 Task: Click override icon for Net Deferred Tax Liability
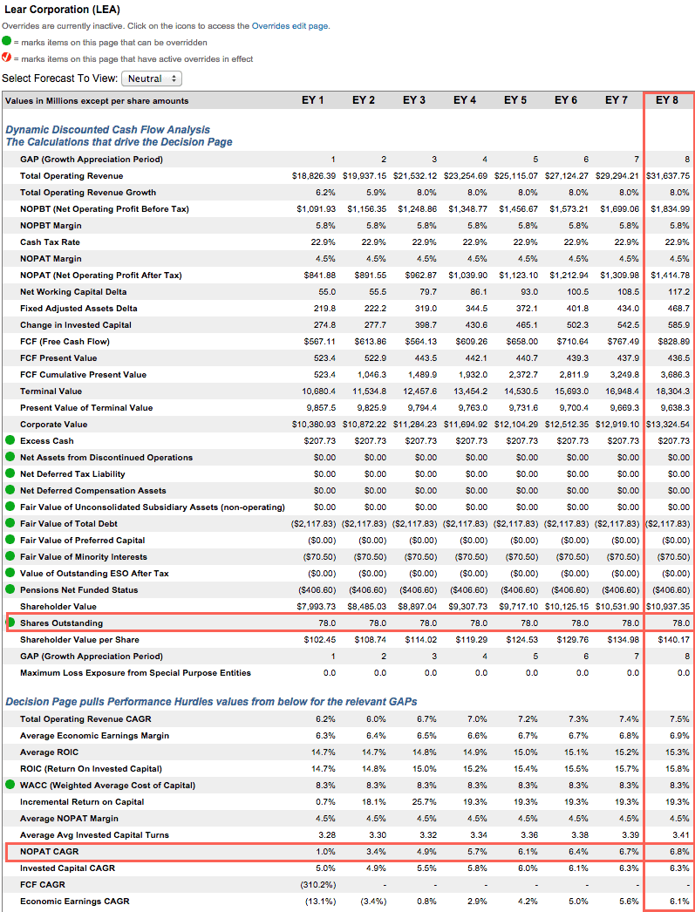point(10,473)
